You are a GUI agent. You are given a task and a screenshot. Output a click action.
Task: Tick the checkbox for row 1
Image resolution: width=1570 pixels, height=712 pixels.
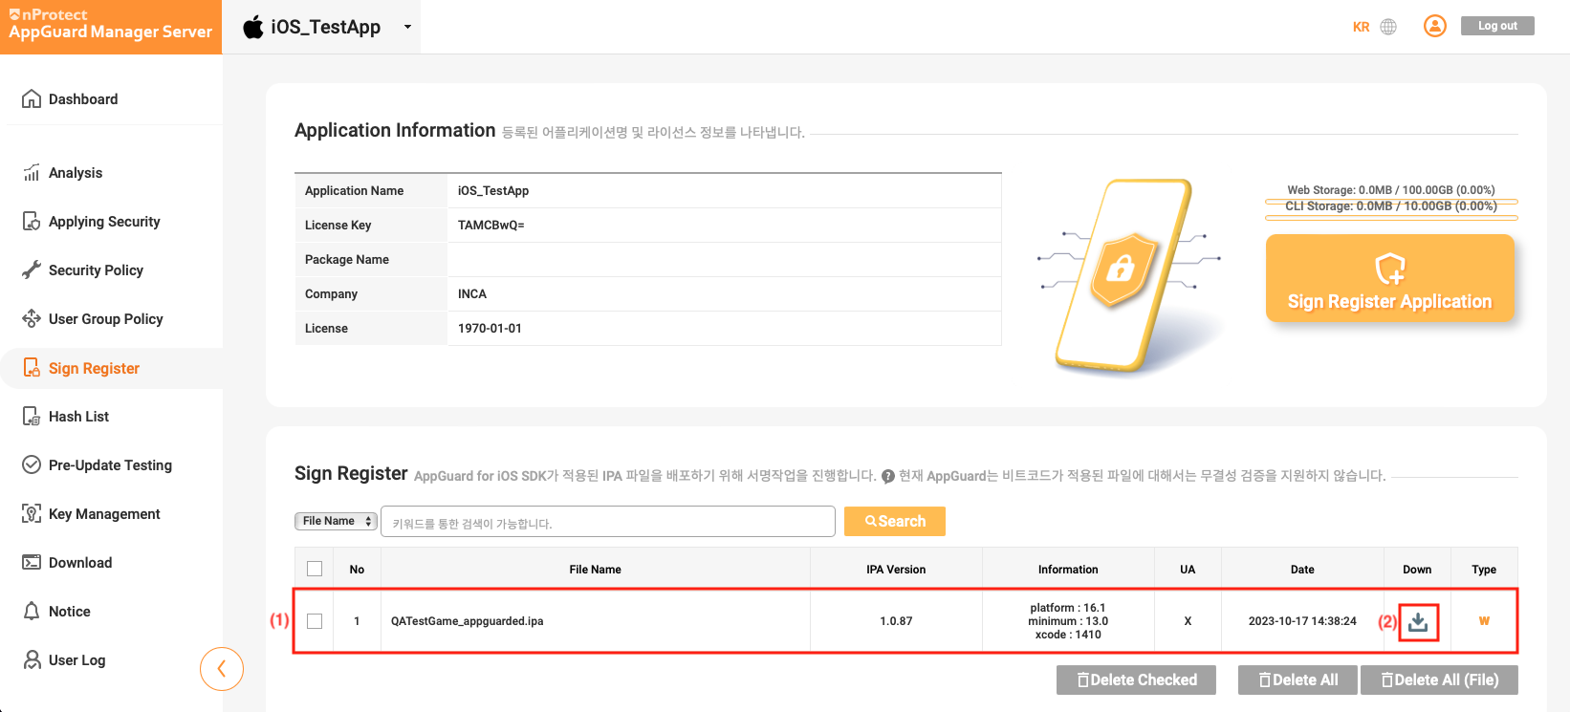coord(315,621)
